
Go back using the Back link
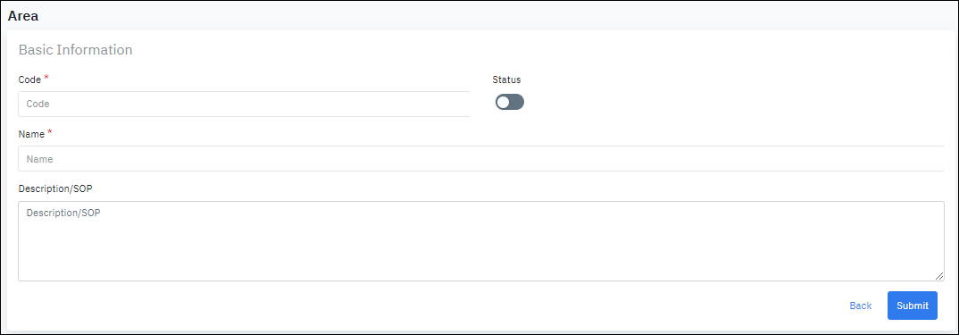click(x=861, y=306)
